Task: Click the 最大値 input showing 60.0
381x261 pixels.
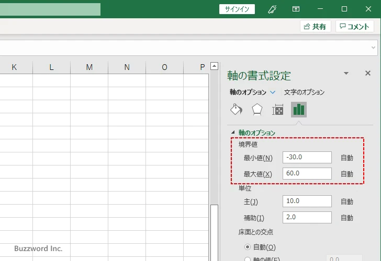Action: click(x=307, y=173)
